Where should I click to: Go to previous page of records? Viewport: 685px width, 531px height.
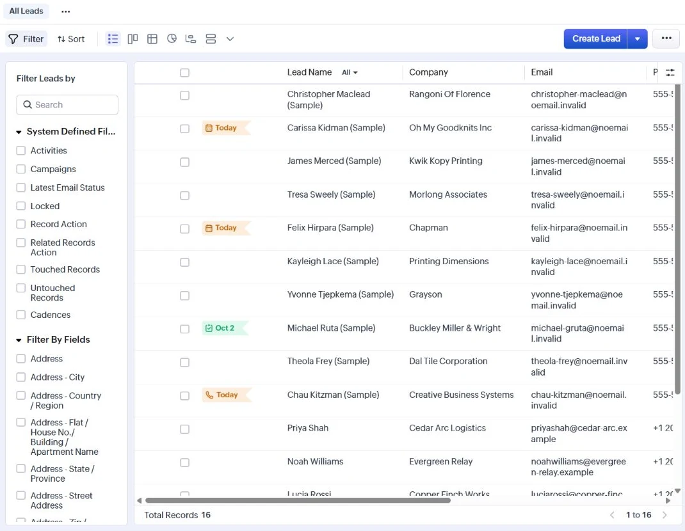[x=612, y=515]
